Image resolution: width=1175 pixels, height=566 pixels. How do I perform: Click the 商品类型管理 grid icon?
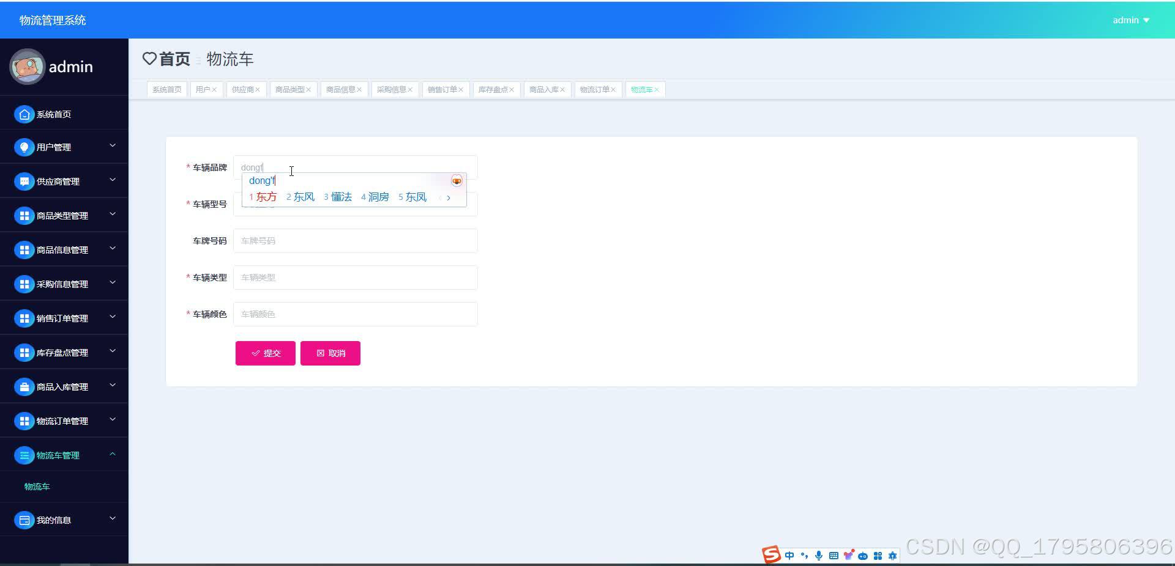pyautogui.click(x=24, y=216)
